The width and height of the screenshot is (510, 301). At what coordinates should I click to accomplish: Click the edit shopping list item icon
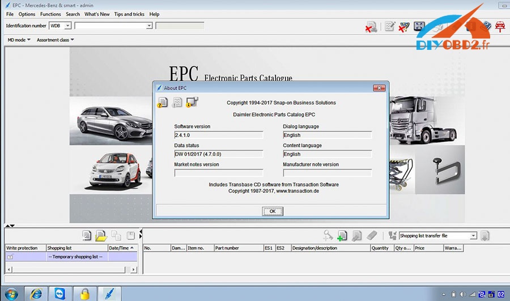[357, 236]
